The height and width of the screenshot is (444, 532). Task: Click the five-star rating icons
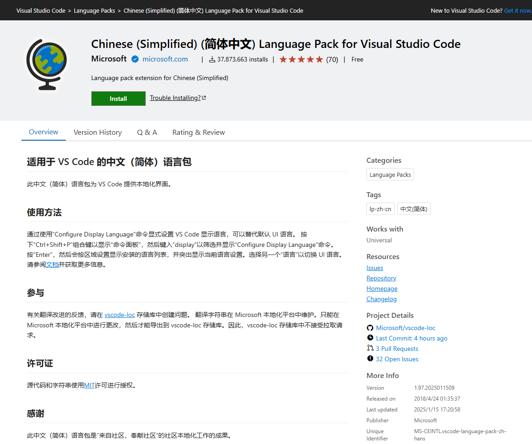click(301, 60)
